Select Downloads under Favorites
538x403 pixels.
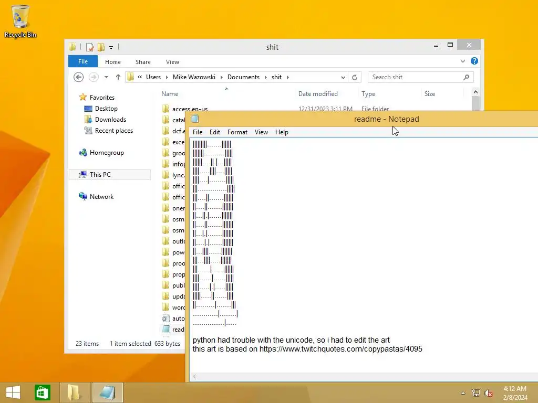[110, 119]
